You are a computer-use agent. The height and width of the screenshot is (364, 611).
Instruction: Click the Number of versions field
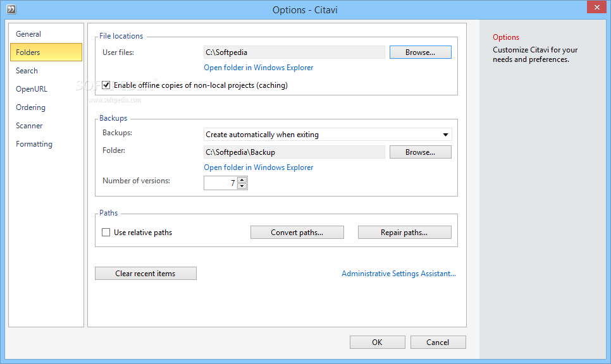pyautogui.click(x=221, y=183)
